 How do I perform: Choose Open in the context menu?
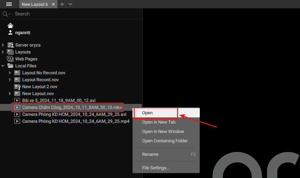pos(166,113)
